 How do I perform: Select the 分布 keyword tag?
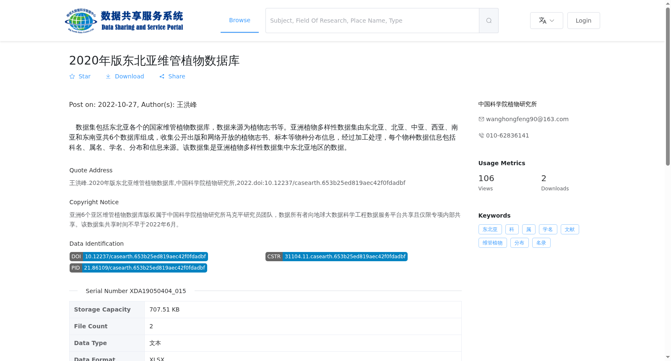coord(519,243)
